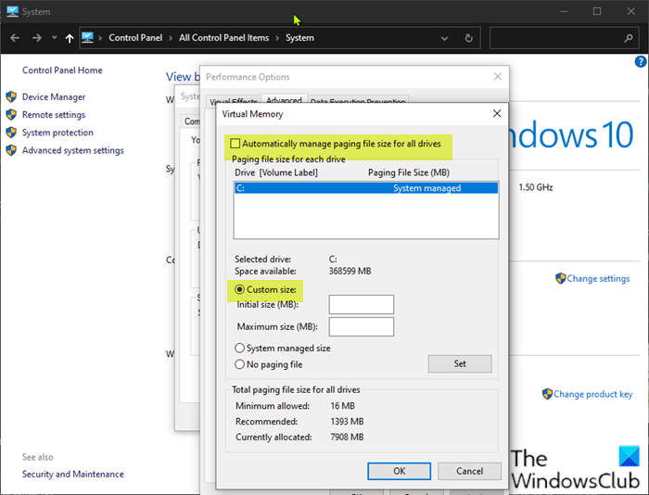Screen dimensions: 649x495
Task: Select the No paging file option
Action: pyautogui.click(x=240, y=364)
